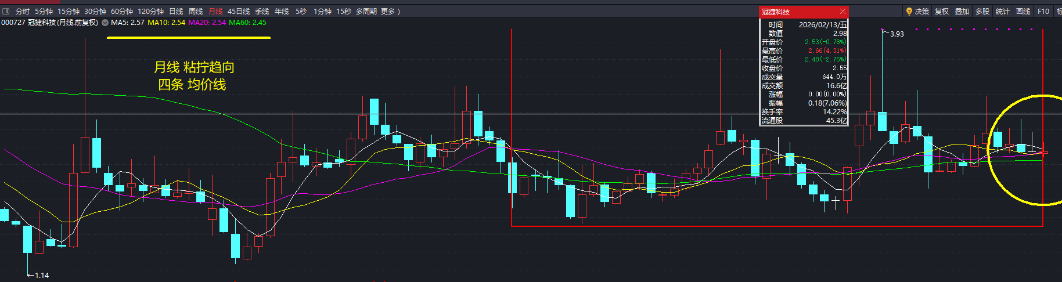Image resolution: width=1062 pixels, height=282 pixels.
Task: Select the 120分钟 period
Action: pos(150,11)
